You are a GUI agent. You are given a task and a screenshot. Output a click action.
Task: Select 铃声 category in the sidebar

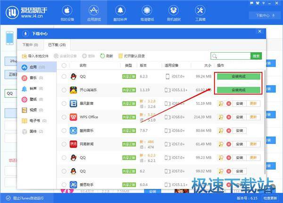(x=37, y=88)
